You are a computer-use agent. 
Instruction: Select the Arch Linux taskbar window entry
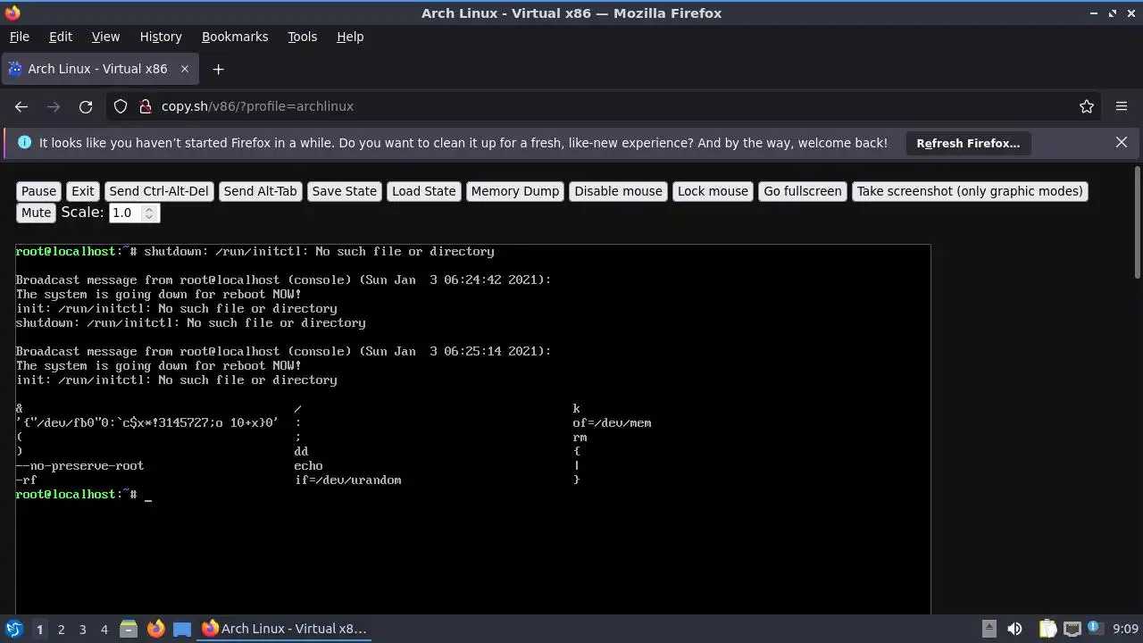pos(284,629)
